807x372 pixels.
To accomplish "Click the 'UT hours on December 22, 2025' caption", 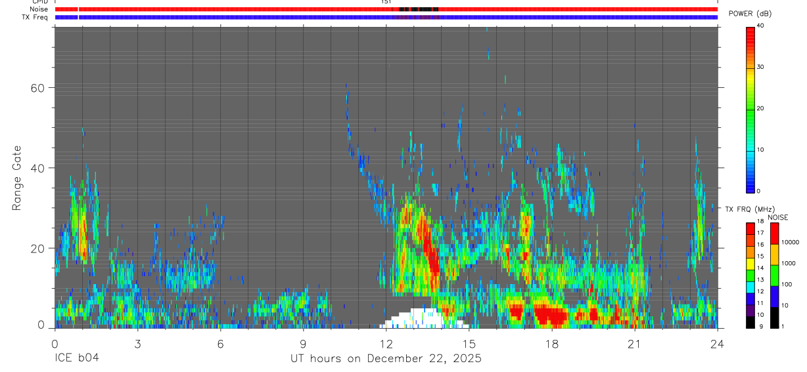I will (x=386, y=359).
